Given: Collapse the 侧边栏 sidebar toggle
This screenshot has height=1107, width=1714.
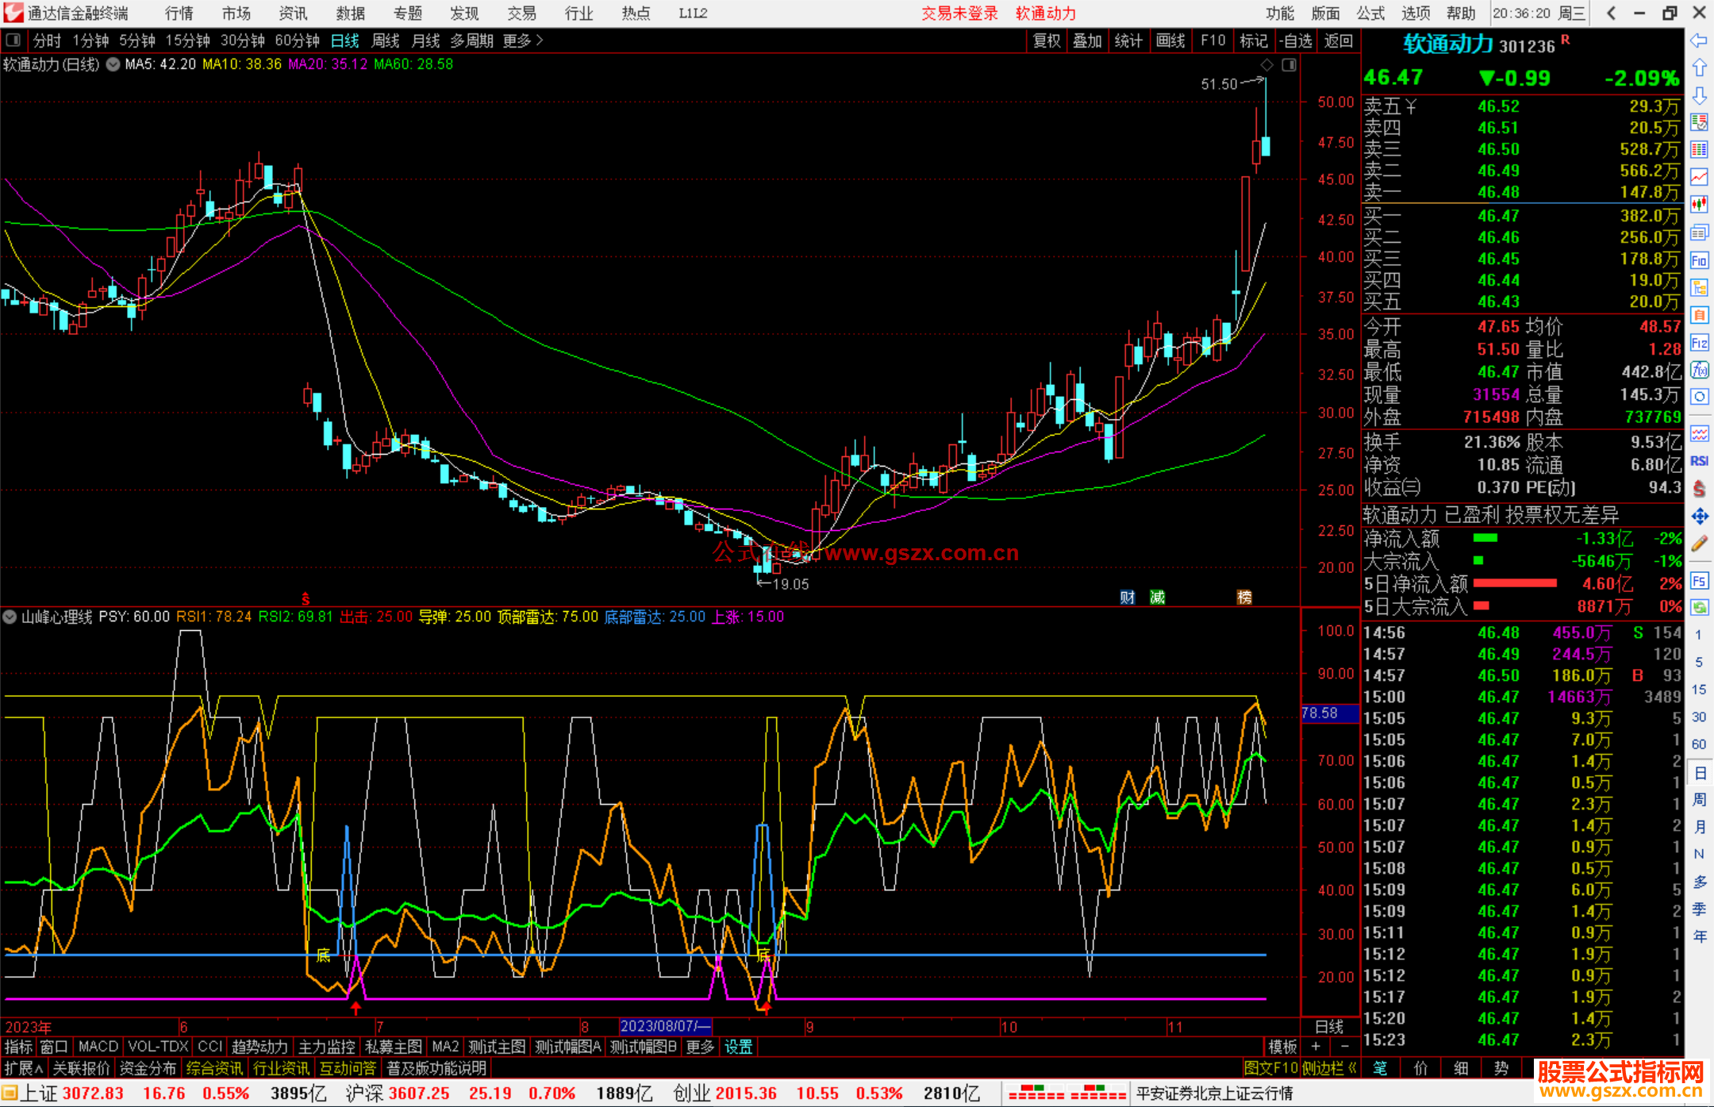Looking at the screenshot, I should pos(1329,1068).
